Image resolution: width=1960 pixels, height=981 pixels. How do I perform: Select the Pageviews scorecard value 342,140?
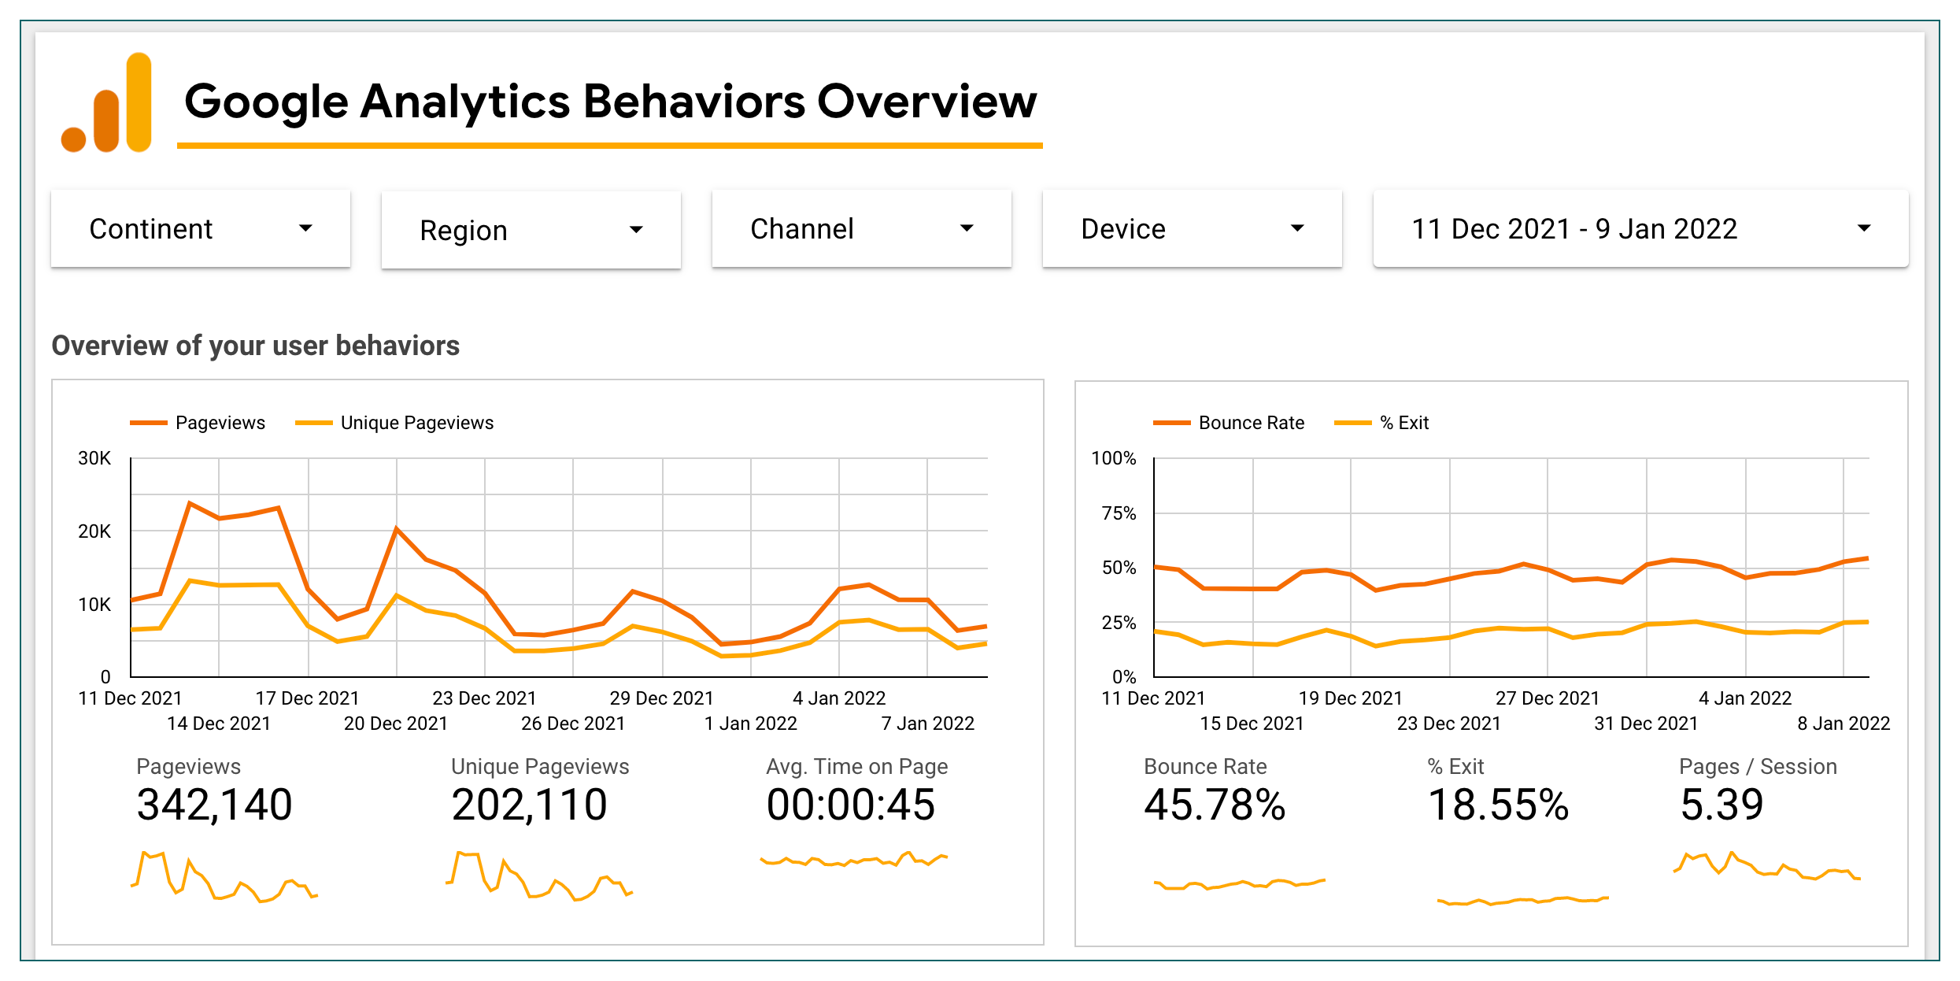tap(214, 805)
